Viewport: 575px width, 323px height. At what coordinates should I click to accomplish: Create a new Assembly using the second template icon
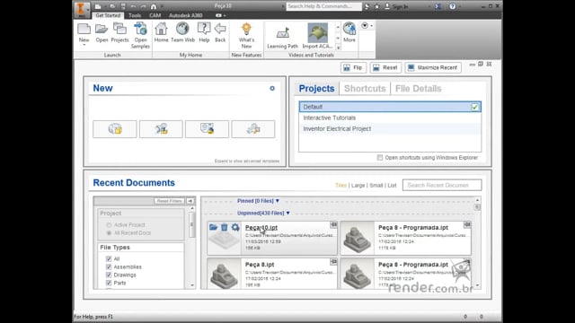pyautogui.click(x=161, y=129)
